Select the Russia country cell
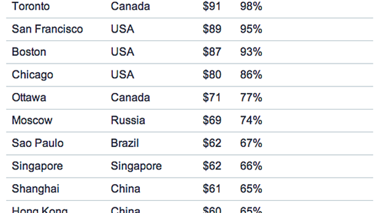380x213 pixels. pos(128,120)
